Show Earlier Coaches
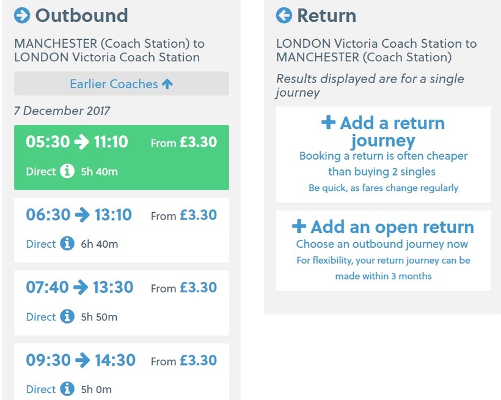 [121, 84]
